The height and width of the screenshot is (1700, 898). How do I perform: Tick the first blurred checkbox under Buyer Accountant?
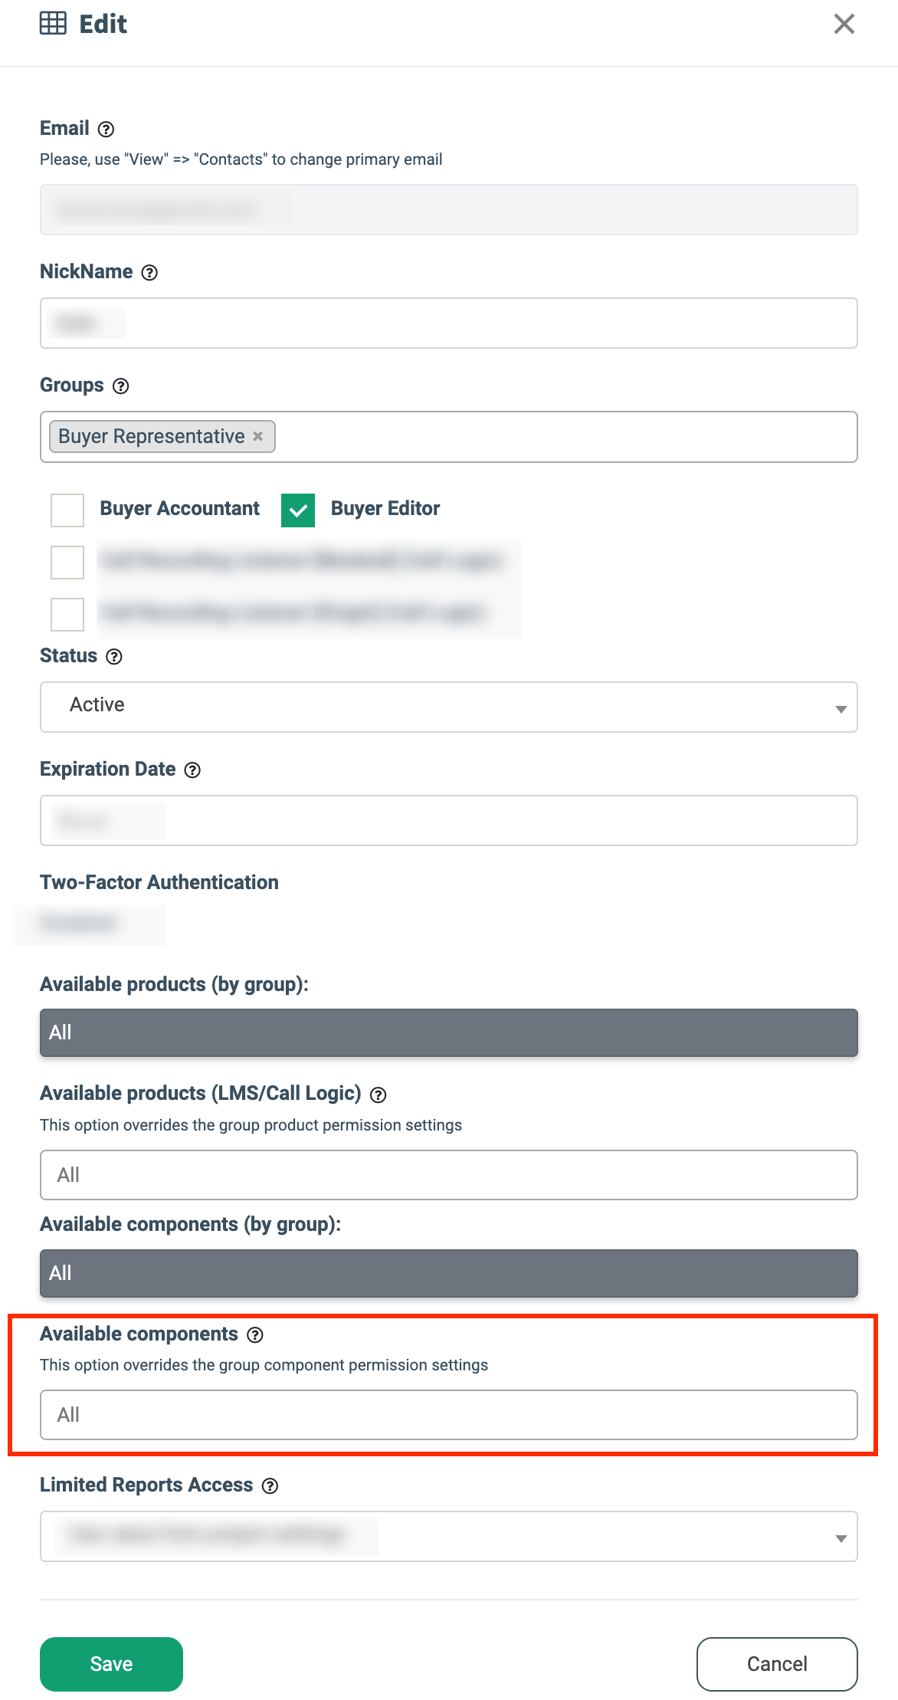[x=67, y=563]
